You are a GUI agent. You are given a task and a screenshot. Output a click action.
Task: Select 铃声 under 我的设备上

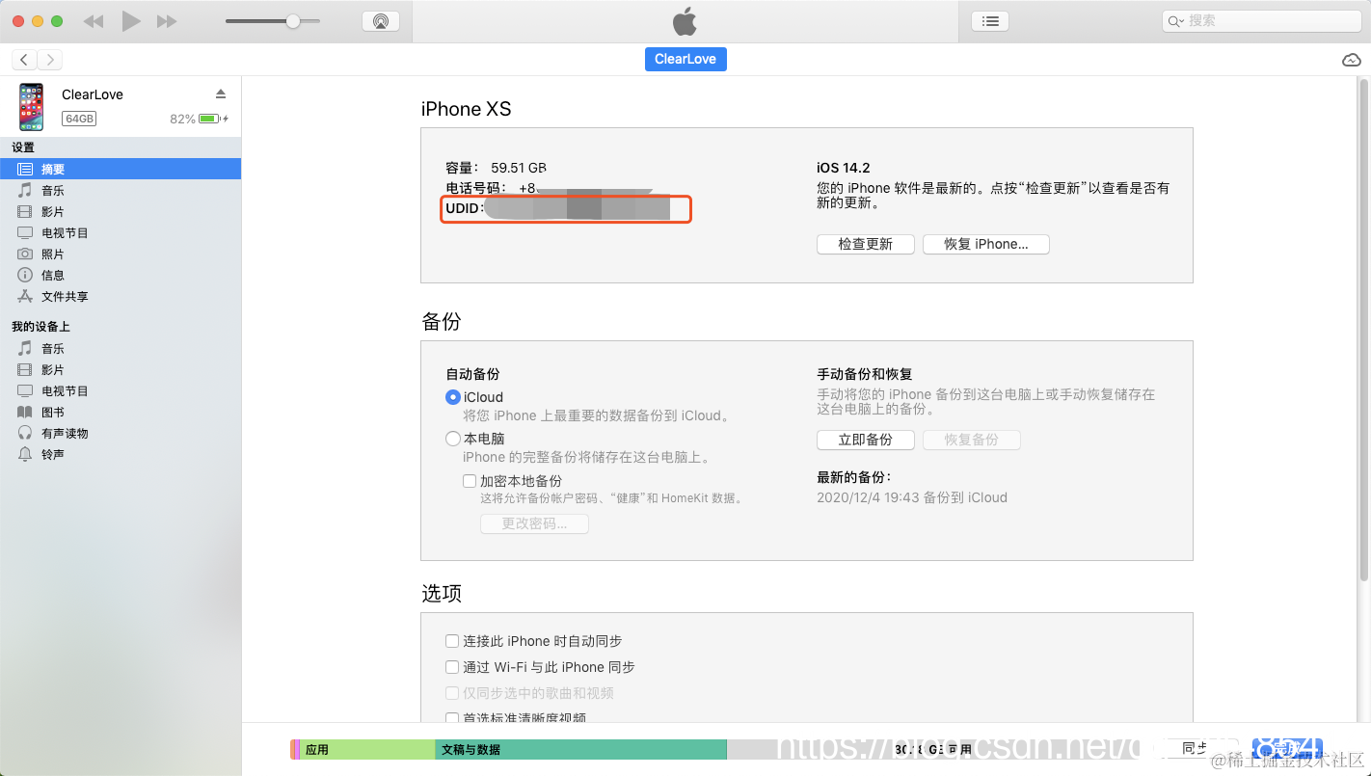[57, 454]
